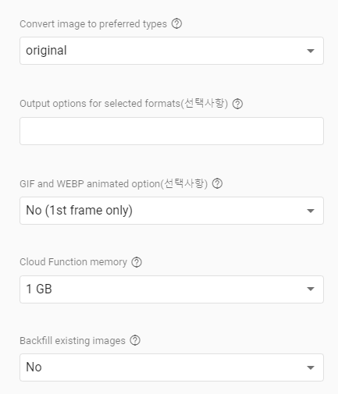Image resolution: width=338 pixels, height=394 pixels.
Task: Expand the image type dropdown arrow showing 'original'
Action: (311, 51)
